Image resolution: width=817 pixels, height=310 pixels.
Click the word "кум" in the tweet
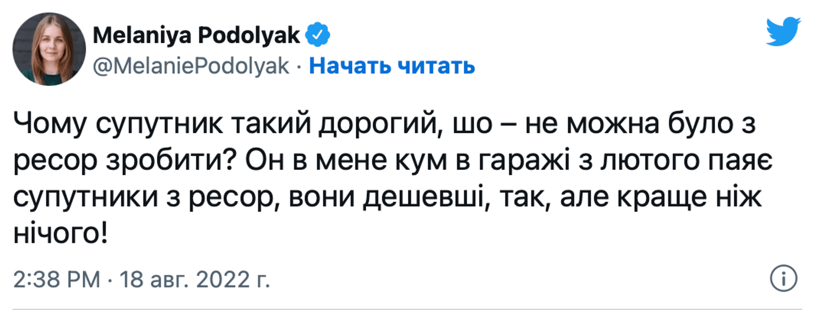click(421, 161)
